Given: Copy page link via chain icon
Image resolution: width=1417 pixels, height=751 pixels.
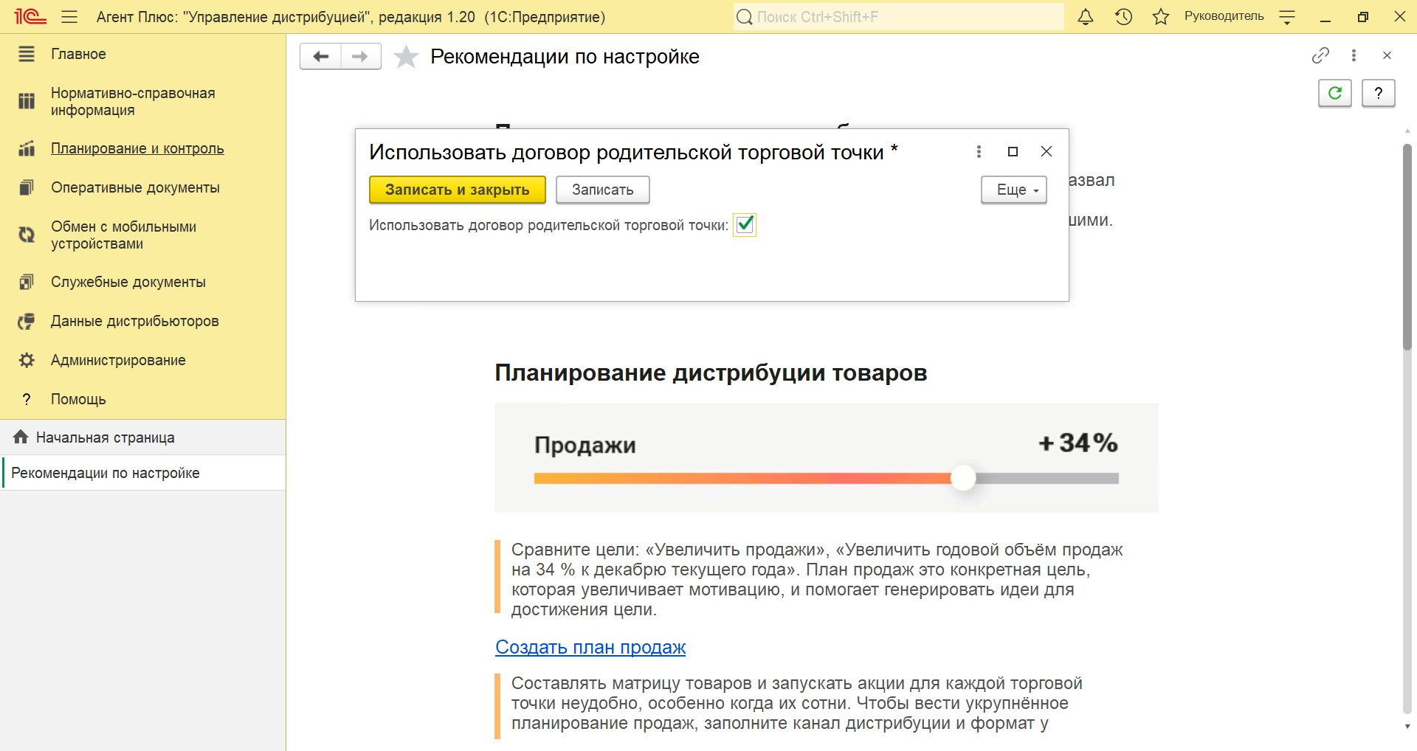Looking at the screenshot, I should [x=1320, y=55].
